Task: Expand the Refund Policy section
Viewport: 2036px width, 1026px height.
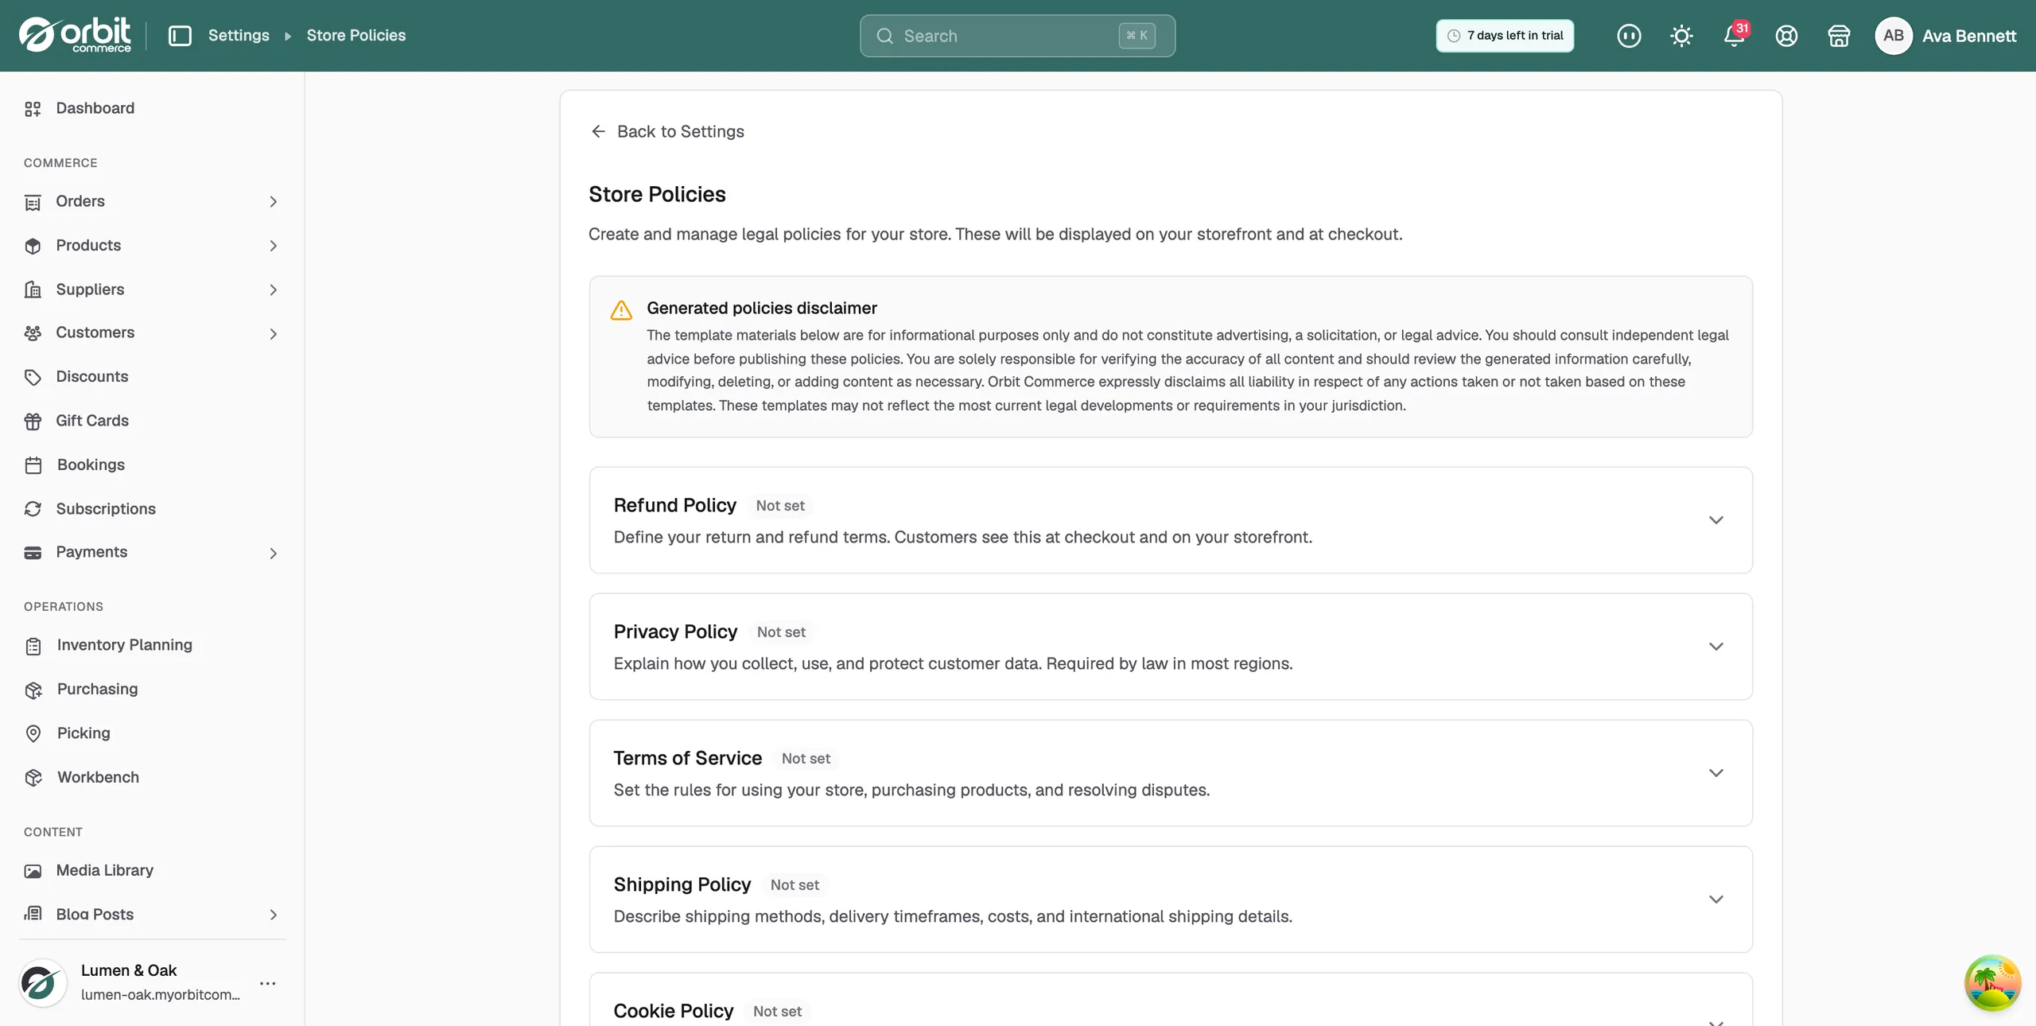Action: click(1715, 520)
